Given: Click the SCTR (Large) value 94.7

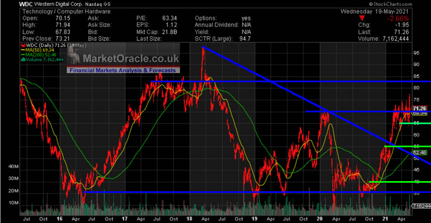Looking at the screenshot, I should 245,39.
